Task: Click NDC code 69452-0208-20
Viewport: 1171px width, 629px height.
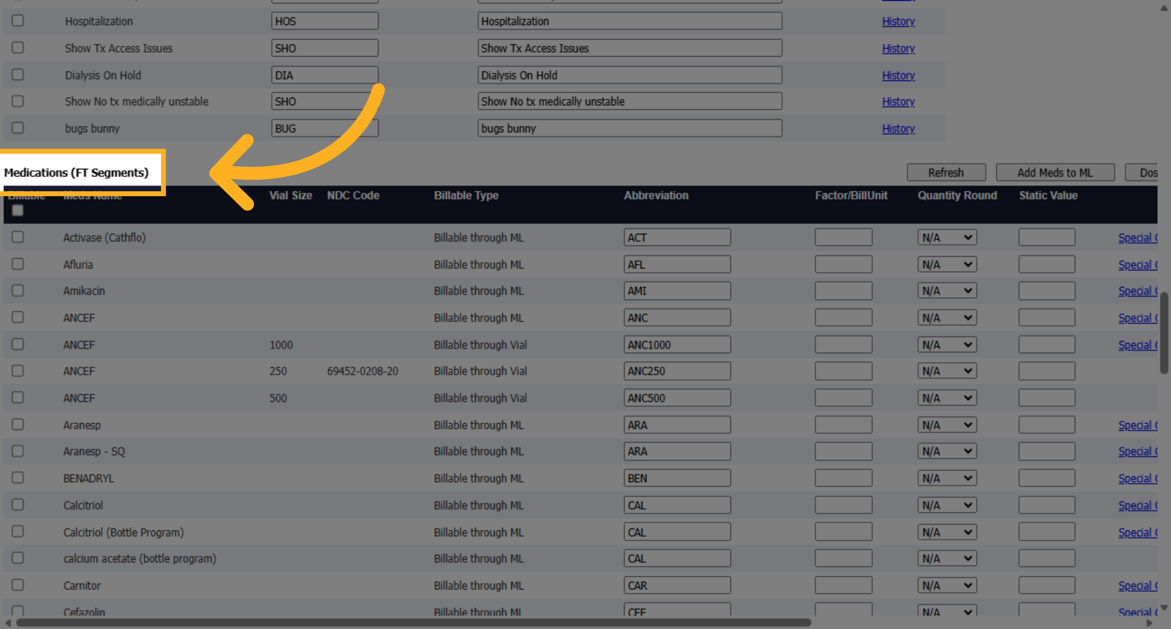Action: [x=363, y=371]
